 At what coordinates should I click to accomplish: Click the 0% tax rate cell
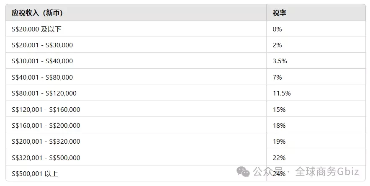pyautogui.click(x=316, y=28)
